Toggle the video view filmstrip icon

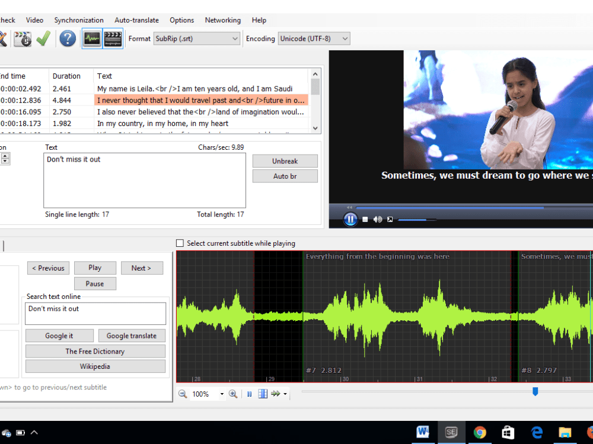tap(113, 38)
